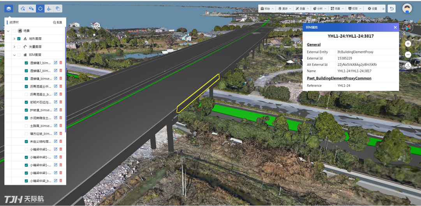
Task: Zoom in with the plus button
Action: point(408,44)
